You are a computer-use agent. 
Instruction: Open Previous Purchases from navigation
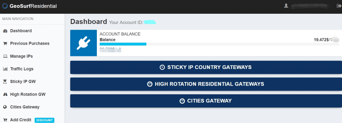pyautogui.click(x=30, y=44)
